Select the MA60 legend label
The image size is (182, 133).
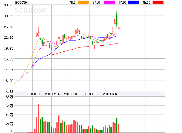[147, 2]
